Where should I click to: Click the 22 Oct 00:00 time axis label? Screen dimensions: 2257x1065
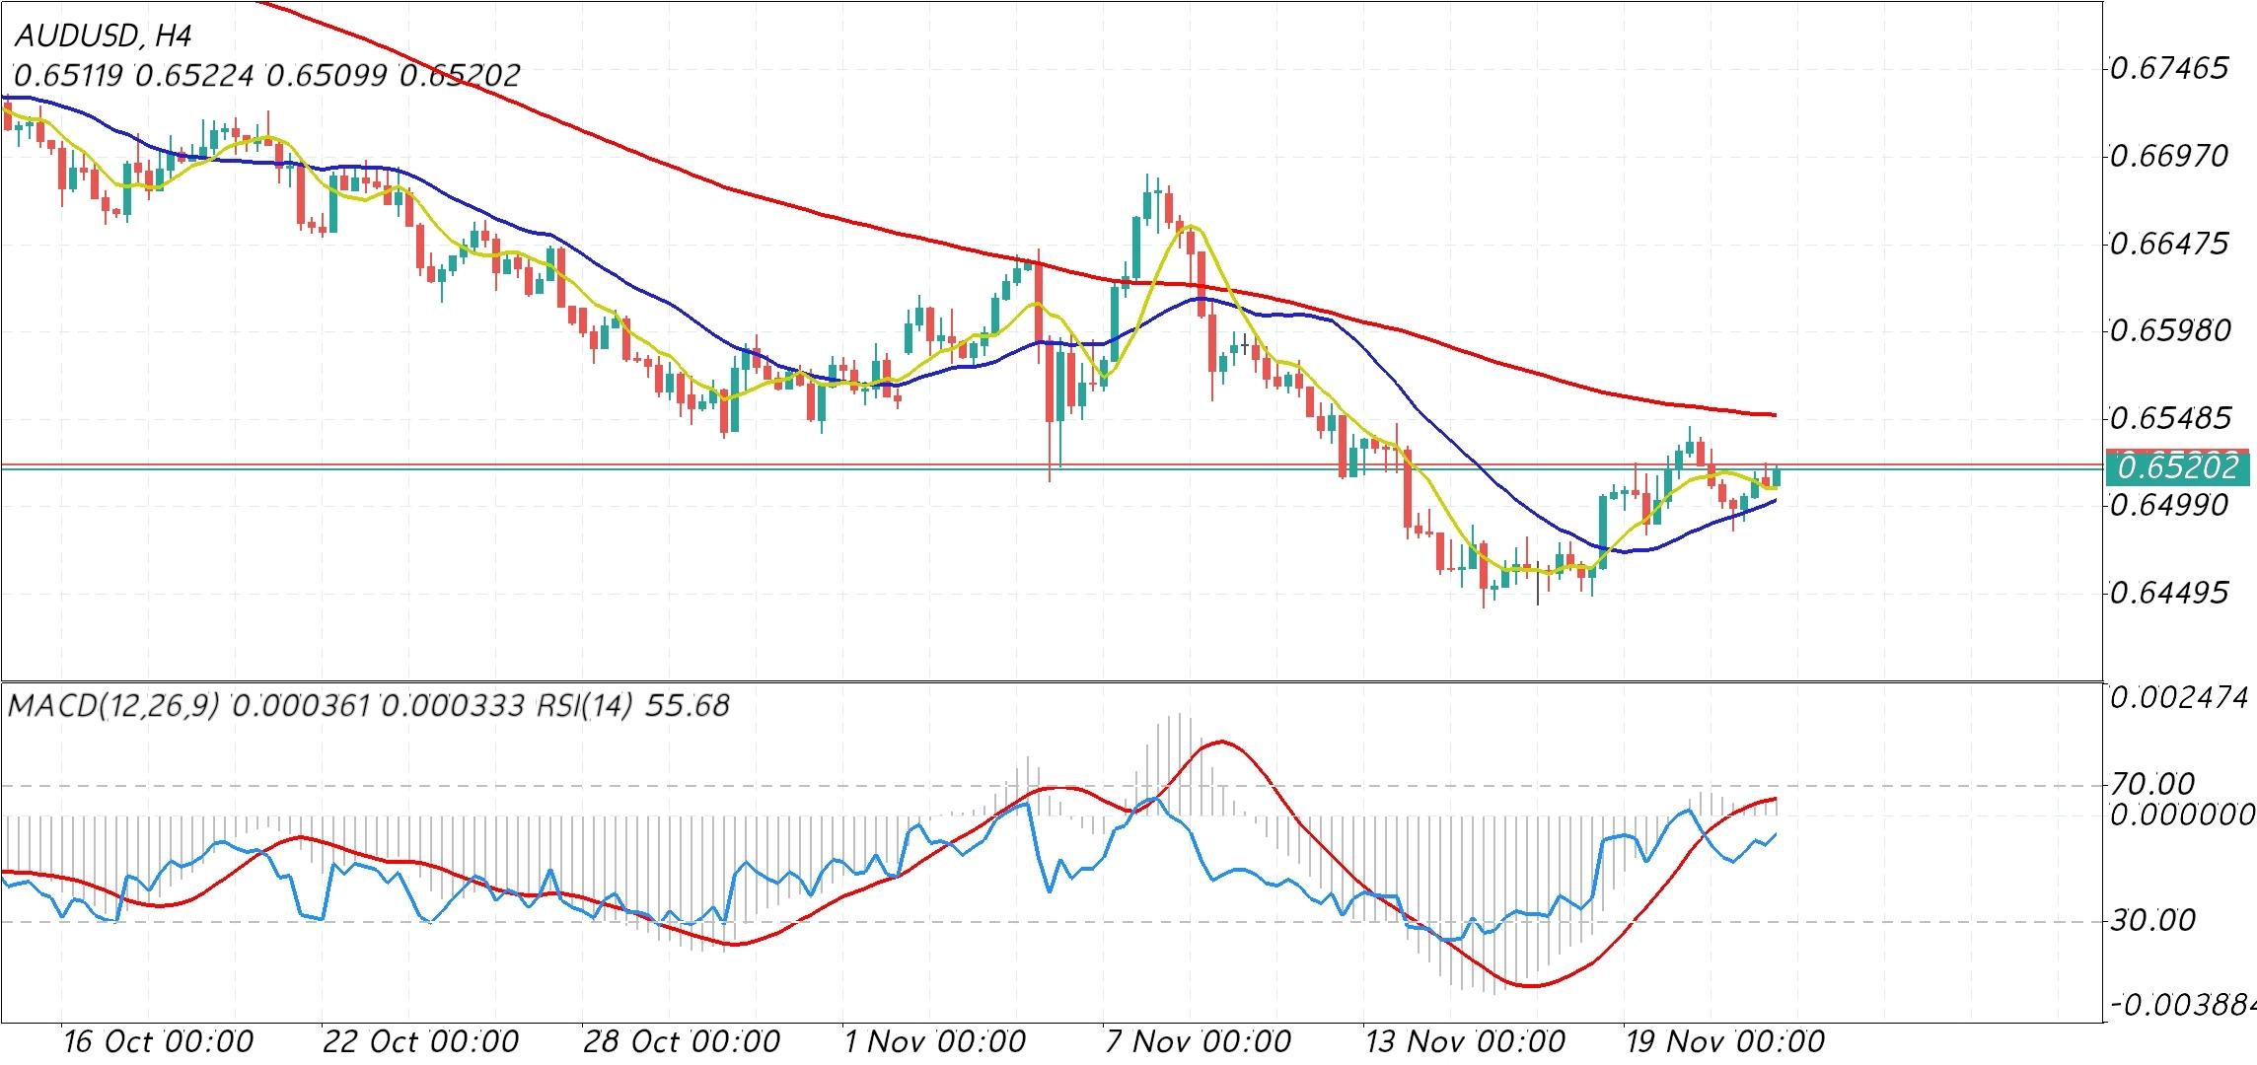(x=420, y=1041)
